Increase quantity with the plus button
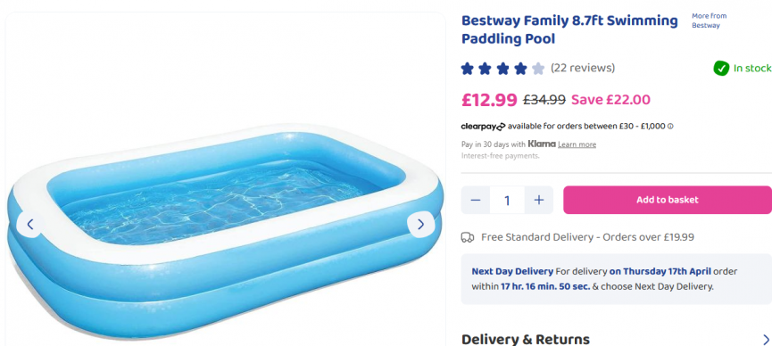Viewport: 772px width, 346px height. 539,200
